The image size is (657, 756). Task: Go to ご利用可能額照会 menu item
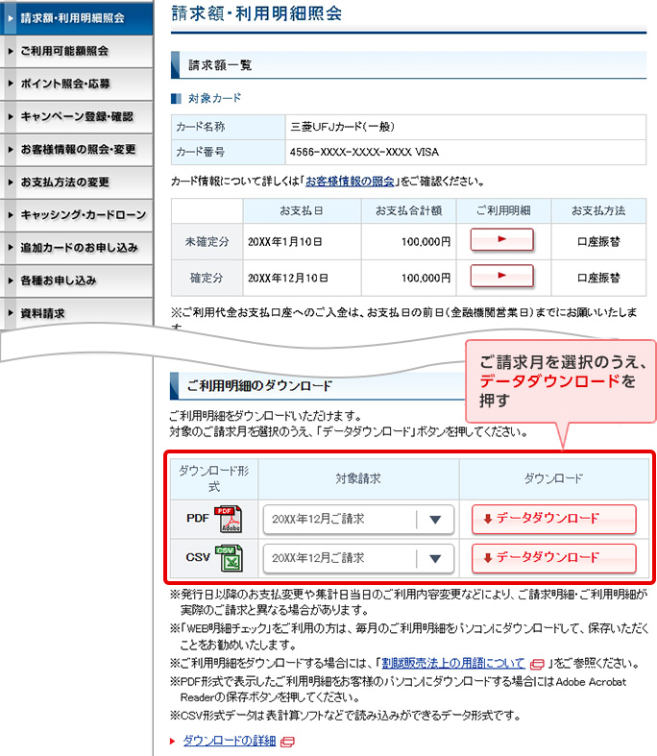76,51
